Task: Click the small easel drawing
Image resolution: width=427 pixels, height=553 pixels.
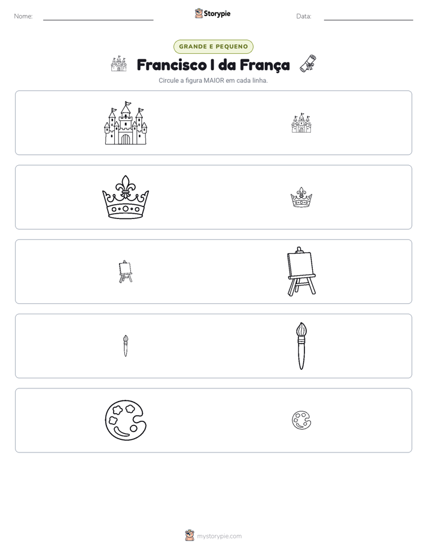Action: click(126, 272)
